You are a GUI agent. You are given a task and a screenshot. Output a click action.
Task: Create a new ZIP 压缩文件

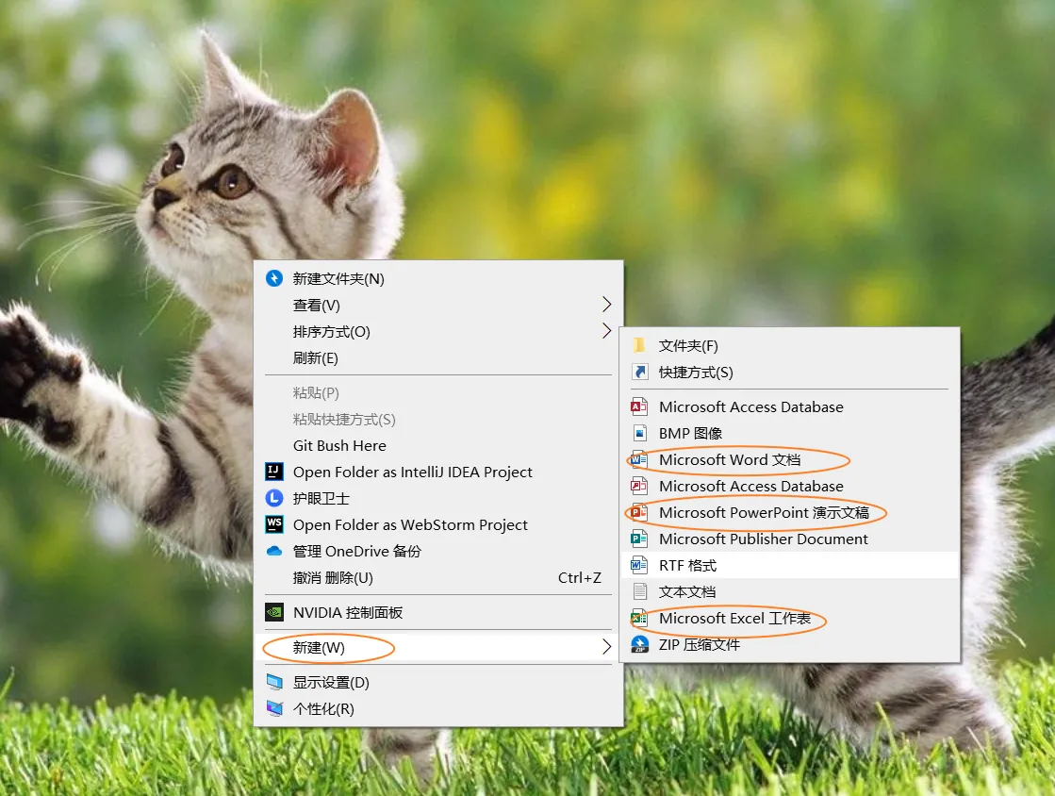click(x=790, y=644)
